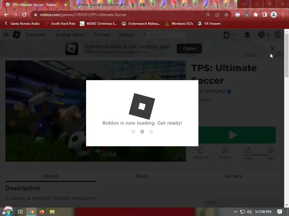Open the Windows action center

[280, 212]
